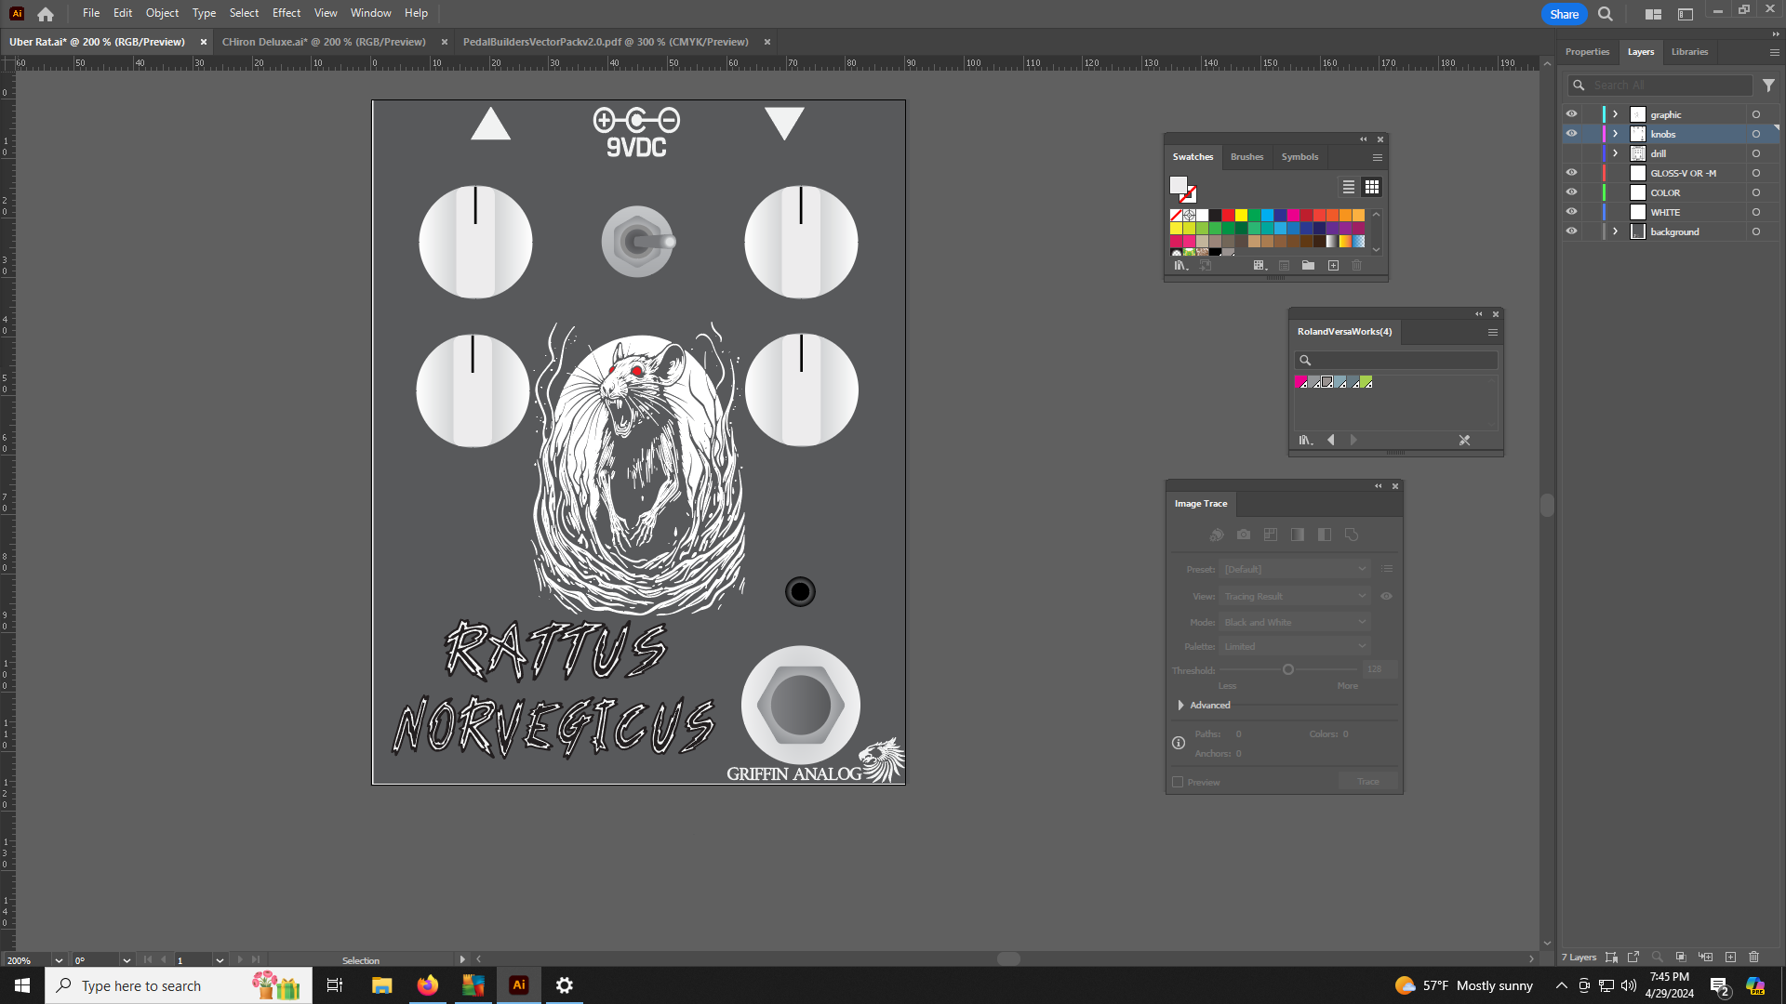The image size is (1786, 1004).
Task: Click Delete Selection trash icon in Layers panel
Action: 1753,957
